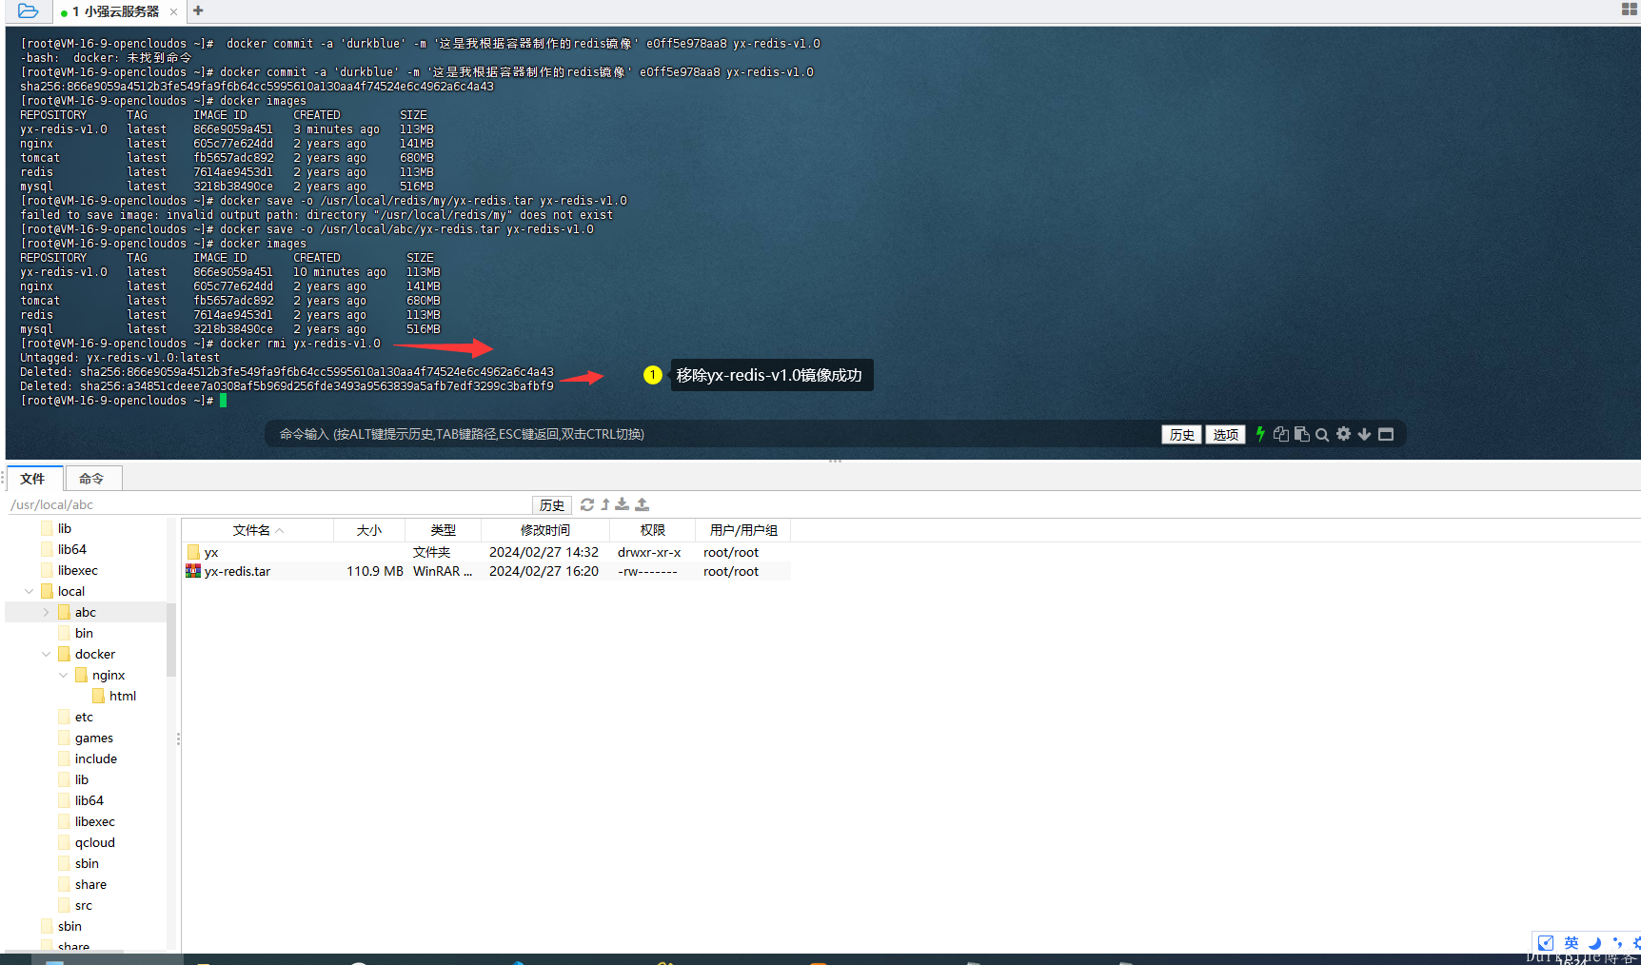Select the abc folder in tree
The image size is (1641, 965).
click(x=86, y=612)
